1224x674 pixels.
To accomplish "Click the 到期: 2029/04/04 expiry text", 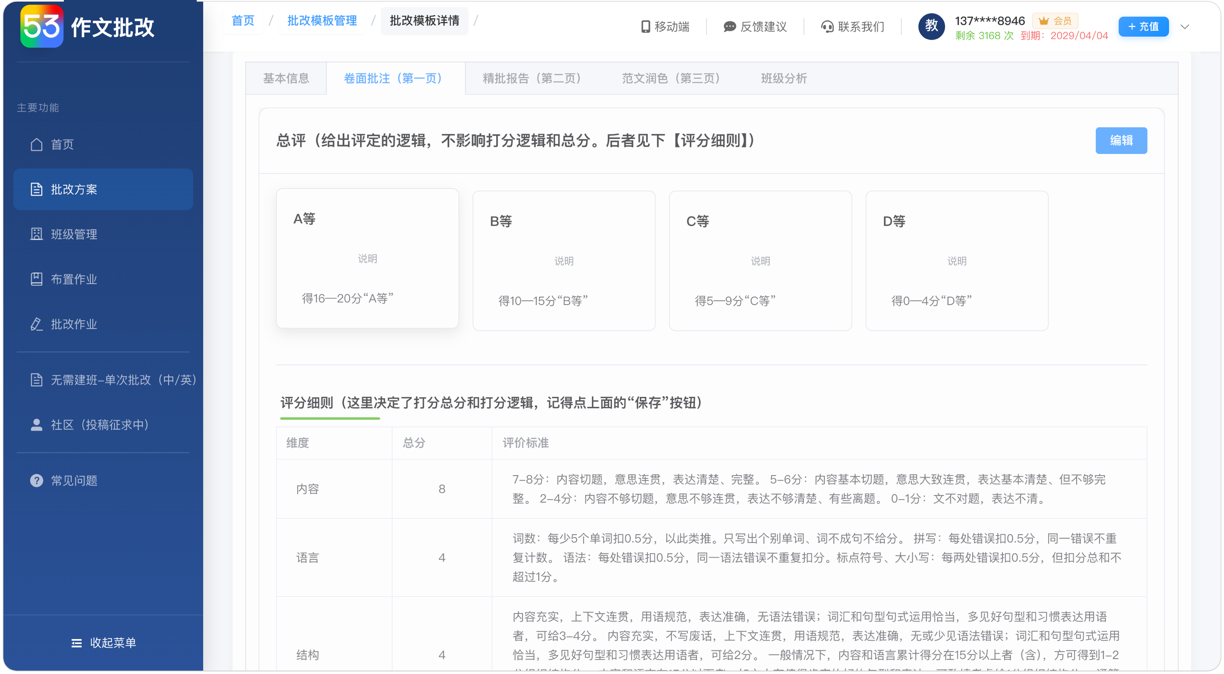I will coord(1064,36).
